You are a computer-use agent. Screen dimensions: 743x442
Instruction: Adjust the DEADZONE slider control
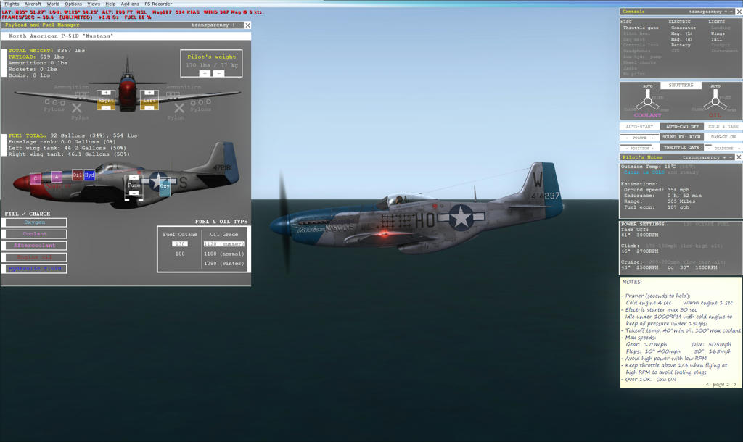click(x=723, y=148)
